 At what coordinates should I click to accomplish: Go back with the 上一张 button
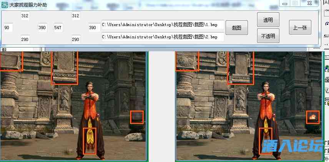click(x=300, y=28)
